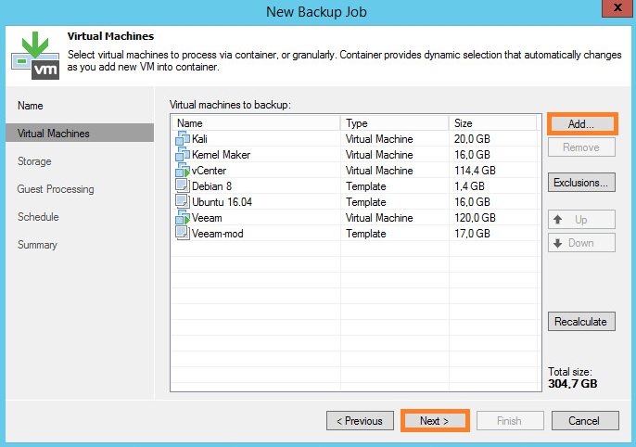Select the Kernel Maker entry
Image resolution: width=636 pixels, height=447 pixels.
pos(221,155)
